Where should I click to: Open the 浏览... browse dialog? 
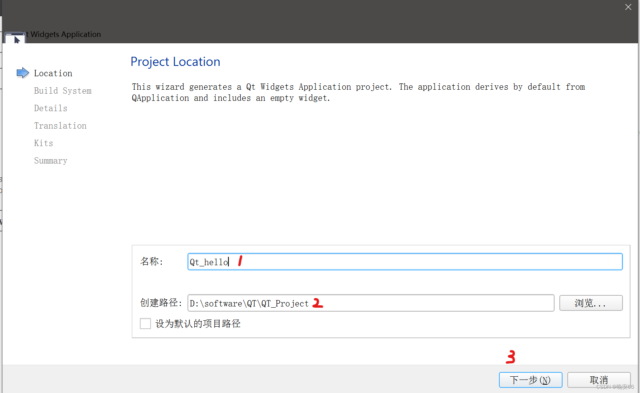tap(591, 303)
